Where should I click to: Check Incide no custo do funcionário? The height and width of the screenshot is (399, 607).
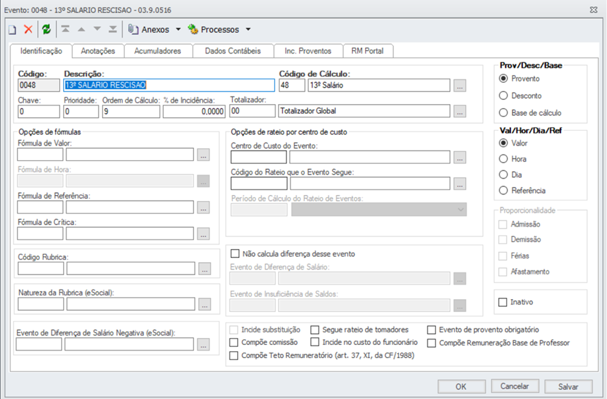(314, 342)
